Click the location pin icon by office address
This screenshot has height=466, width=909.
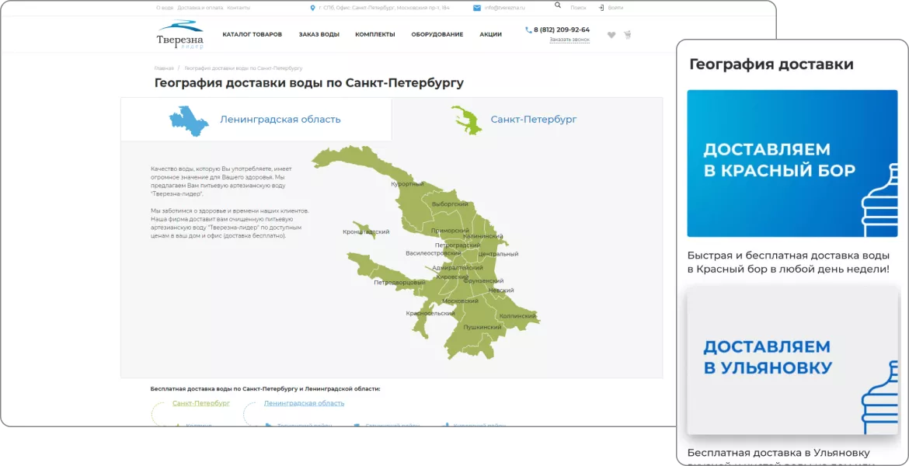click(313, 8)
